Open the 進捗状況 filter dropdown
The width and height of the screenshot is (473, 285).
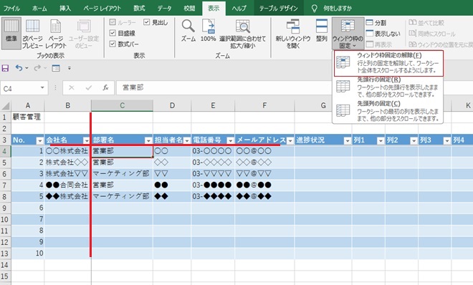coord(348,140)
